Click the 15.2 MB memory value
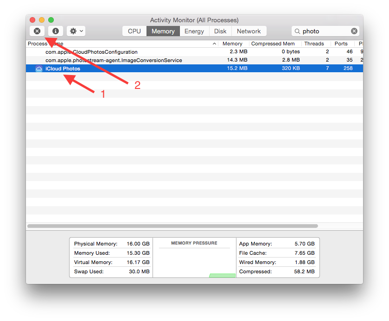This screenshot has width=389, height=321. [x=237, y=68]
